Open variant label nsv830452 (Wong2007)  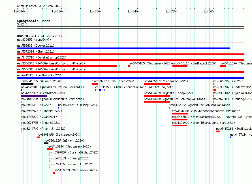(x=34, y=40)
